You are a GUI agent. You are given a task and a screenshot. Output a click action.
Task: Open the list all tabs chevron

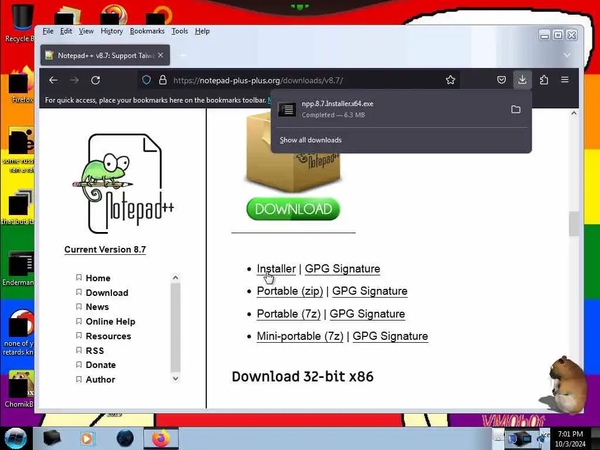click(x=567, y=55)
